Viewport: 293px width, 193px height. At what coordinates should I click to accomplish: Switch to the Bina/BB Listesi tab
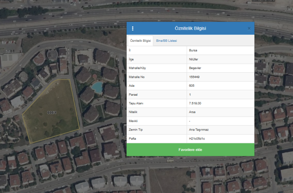[x=166, y=41]
